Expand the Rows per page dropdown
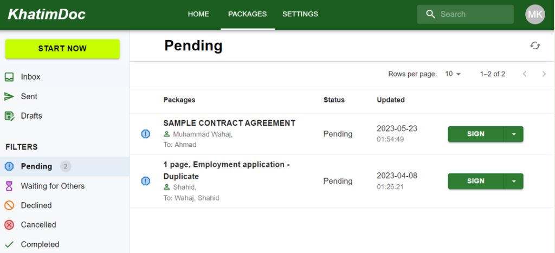555x253 pixels. (453, 74)
